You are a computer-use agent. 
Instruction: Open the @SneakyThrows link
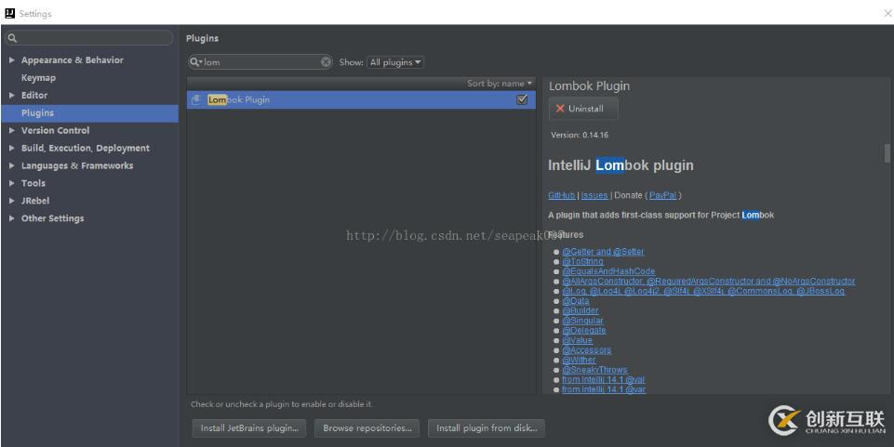tap(594, 370)
